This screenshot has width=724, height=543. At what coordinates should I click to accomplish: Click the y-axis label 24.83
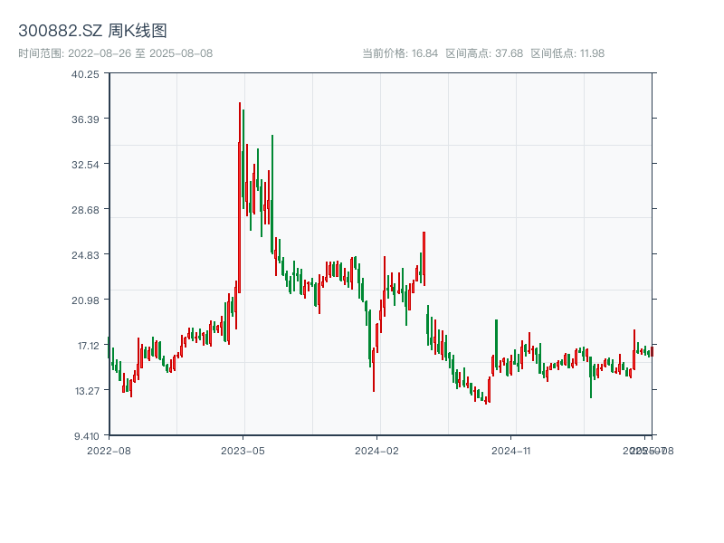[x=85, y=255]
